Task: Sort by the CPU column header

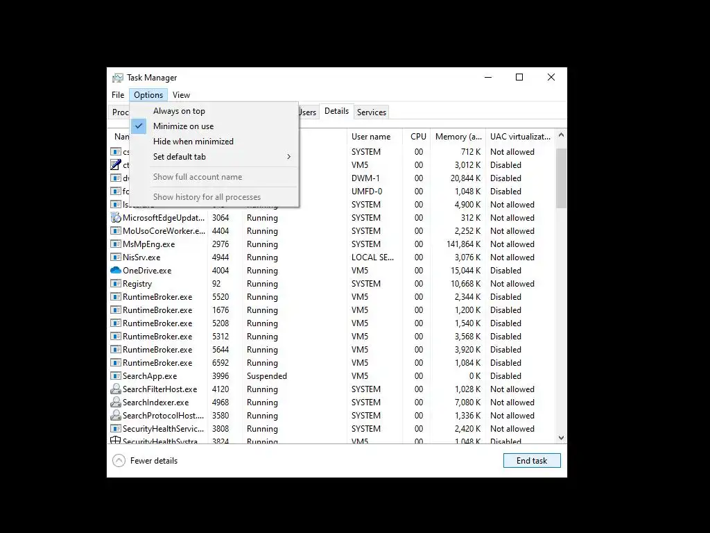Action: 417,137
